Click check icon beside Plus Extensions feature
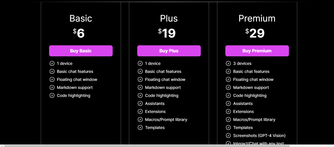 [x=140, y=111]
